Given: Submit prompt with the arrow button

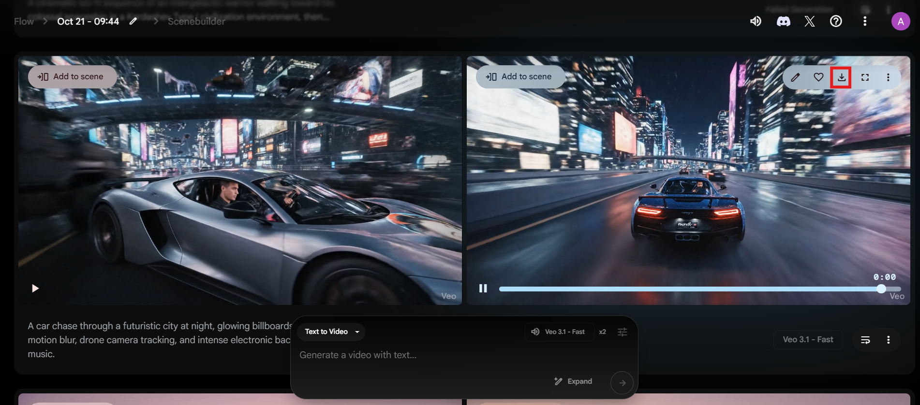Looking at the screenshot, I should coord(622,383).
